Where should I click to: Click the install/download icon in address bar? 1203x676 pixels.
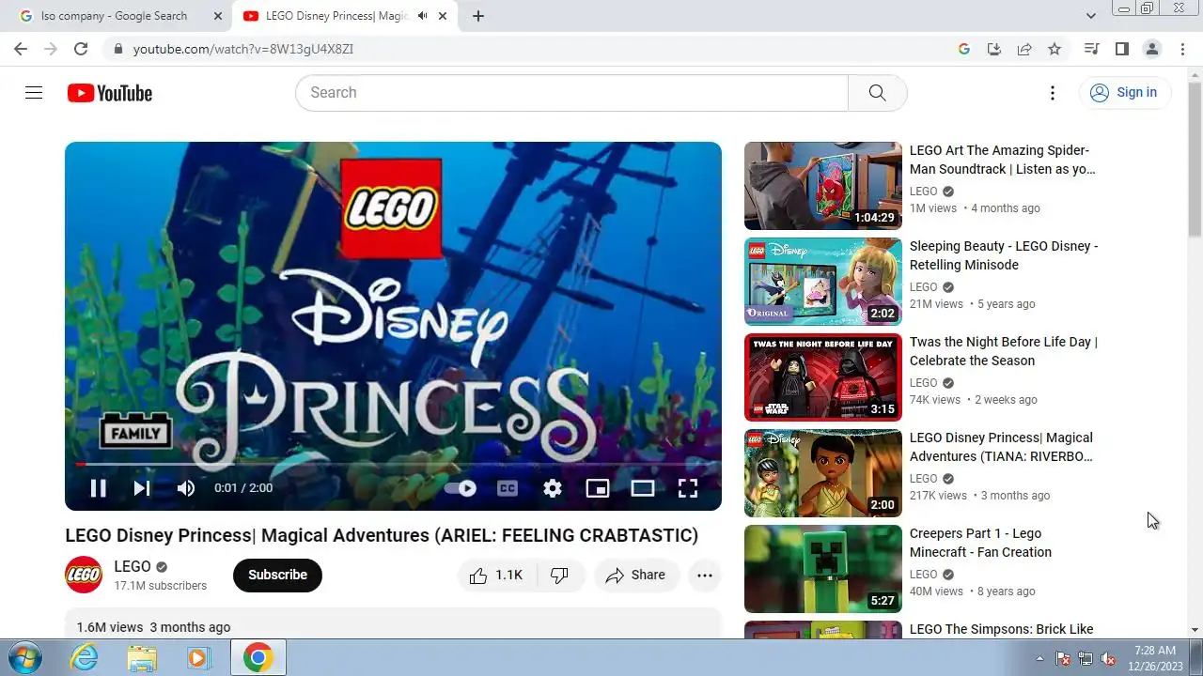[994, 49]
